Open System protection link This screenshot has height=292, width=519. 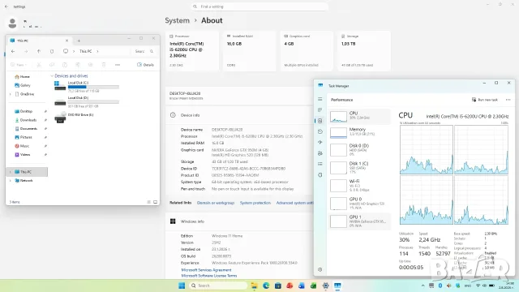pyautogui.click(x=255, y=203)
